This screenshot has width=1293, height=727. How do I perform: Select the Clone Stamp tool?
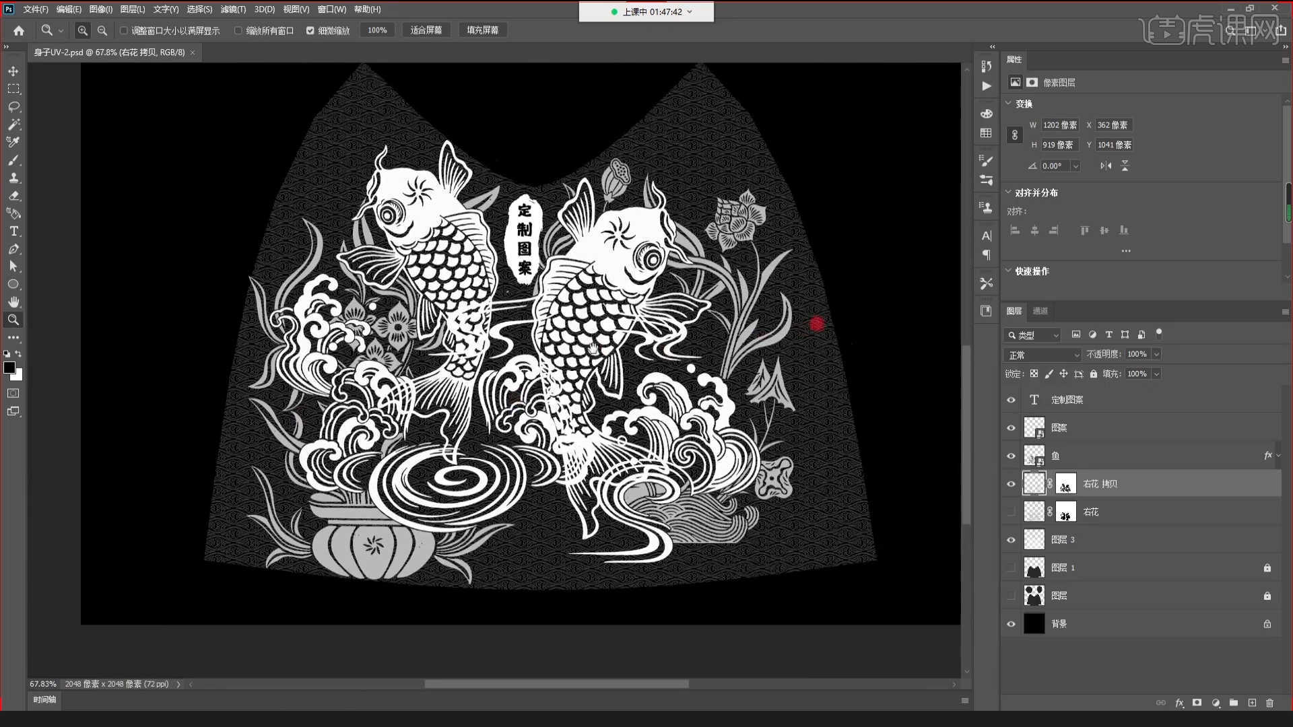point(13,178)
